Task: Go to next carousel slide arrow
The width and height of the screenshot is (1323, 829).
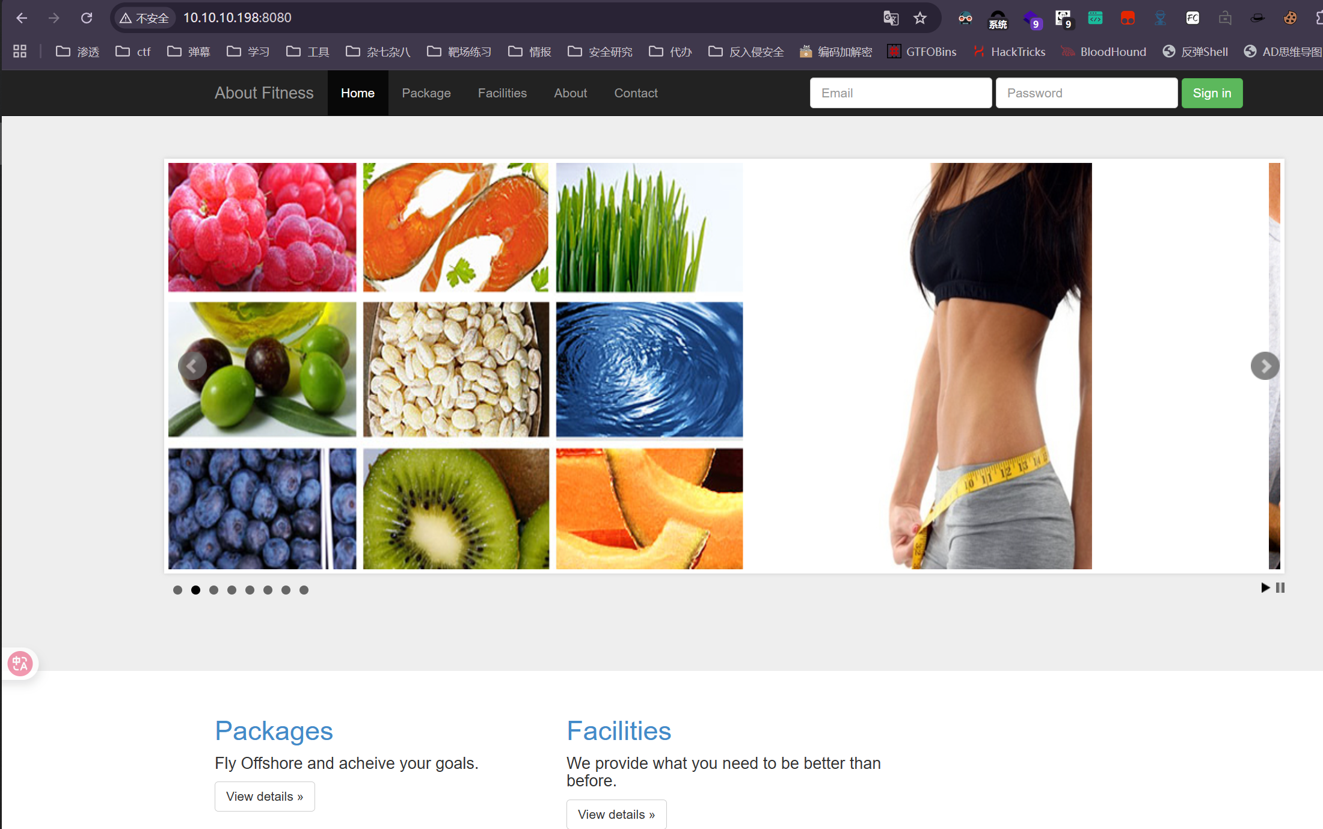Action: pyautogui.click(x=1265, y=366)
